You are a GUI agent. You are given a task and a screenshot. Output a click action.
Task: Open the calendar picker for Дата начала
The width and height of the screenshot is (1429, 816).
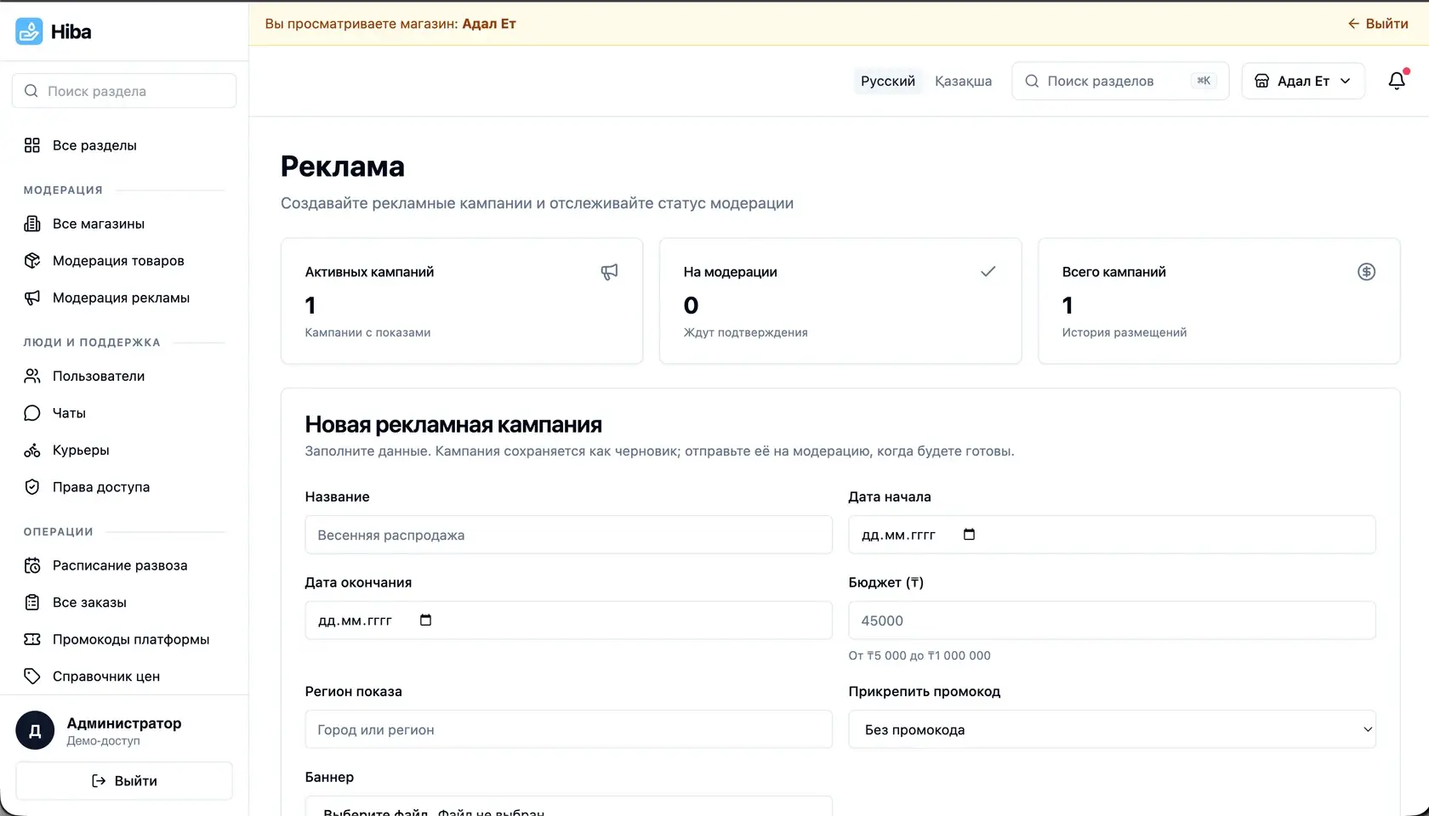969,535
